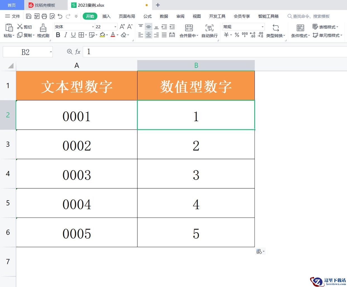Open the 首页 home tab
Screen dimensions: 347x287
pyautogui.click(x=12, y=5)
